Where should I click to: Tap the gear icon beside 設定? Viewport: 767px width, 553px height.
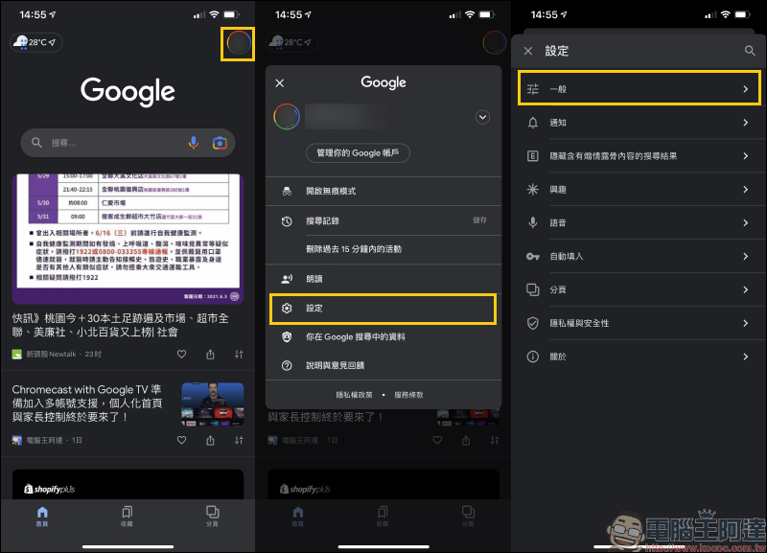pyautogui.click(x=287, y=308)
